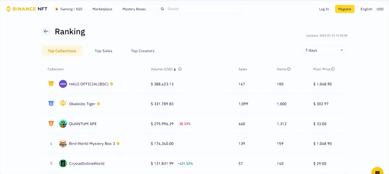Switch to the Top Sales tab

[x=103, y=51]
